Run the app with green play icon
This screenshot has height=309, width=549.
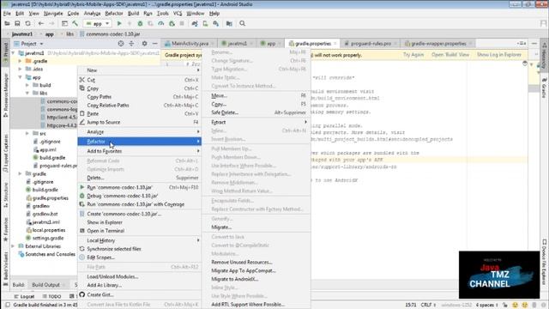tap(119, 23)
